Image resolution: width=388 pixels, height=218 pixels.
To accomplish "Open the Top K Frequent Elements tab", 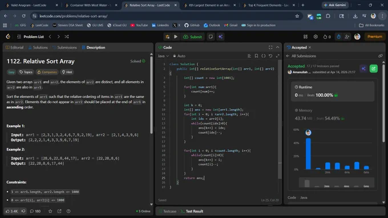I will point(268,5).
